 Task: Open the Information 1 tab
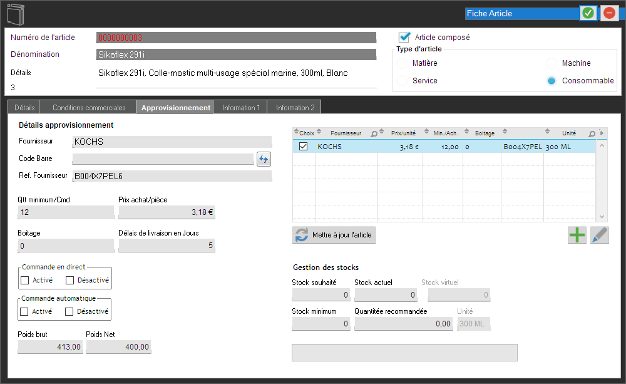(240, 108)
